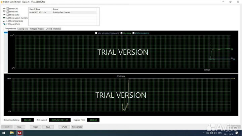Click the disk drive icon beside Stress local disks
The width and height of the screenshot is (242, 136).
coord(4,21)
